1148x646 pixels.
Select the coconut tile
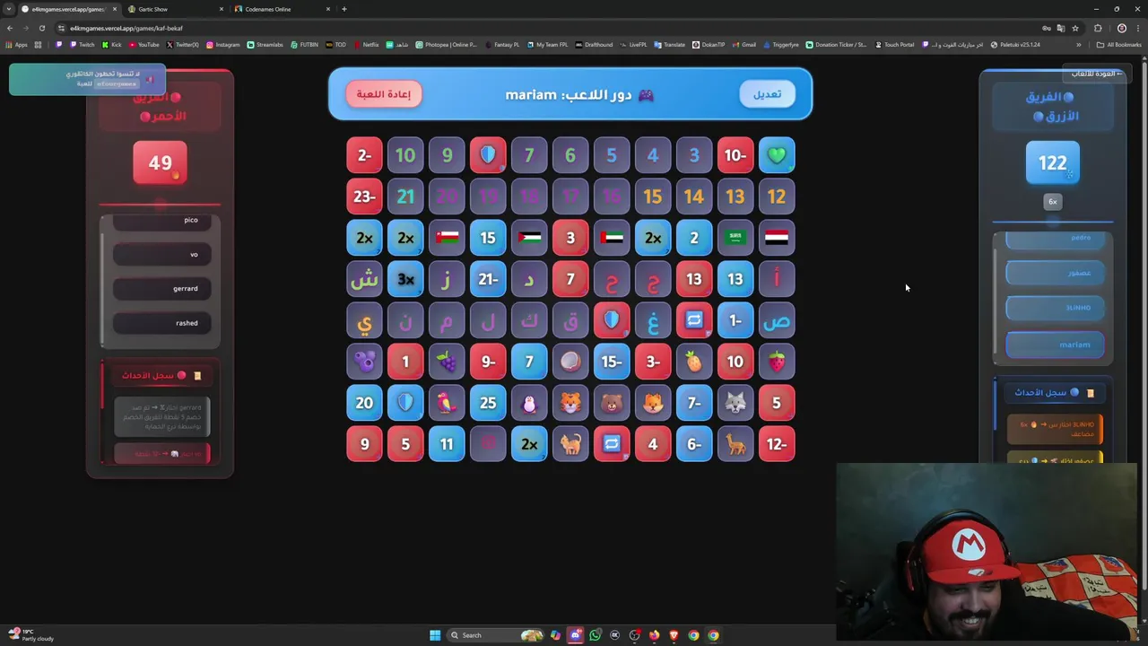(x=570, y=362)
